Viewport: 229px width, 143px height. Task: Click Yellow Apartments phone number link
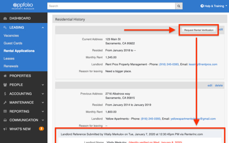click(151, 119)
